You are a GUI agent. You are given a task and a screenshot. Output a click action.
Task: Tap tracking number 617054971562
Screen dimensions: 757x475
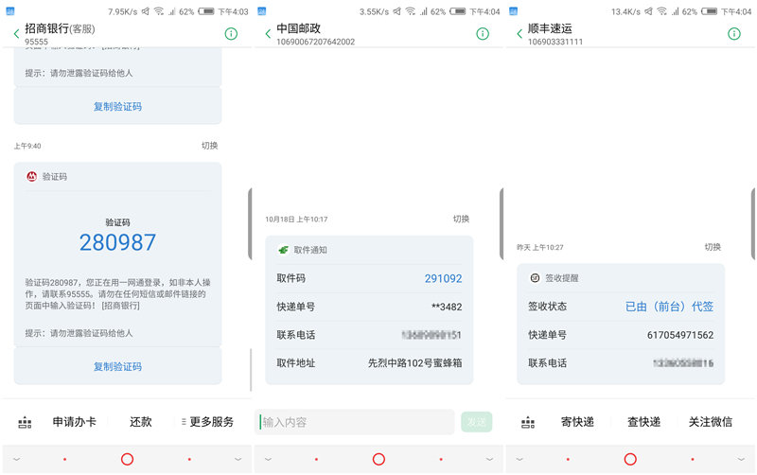680,335
